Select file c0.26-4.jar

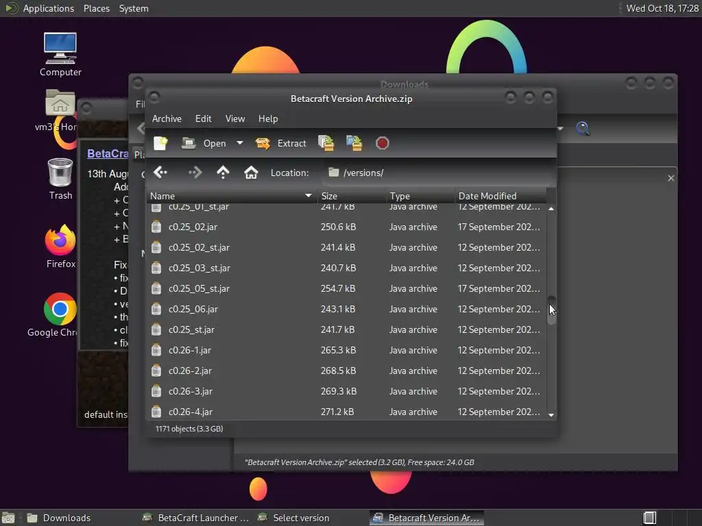pyautogui.click(x=346, y=412)
